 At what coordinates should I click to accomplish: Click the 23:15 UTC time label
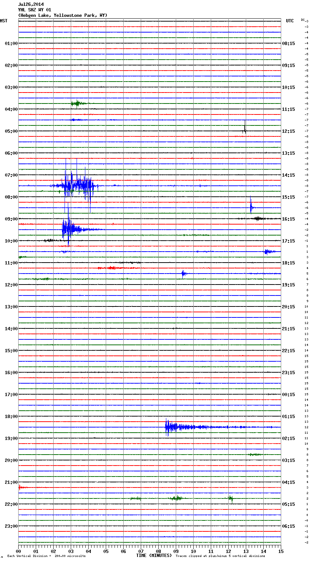[x=288, y=372]
